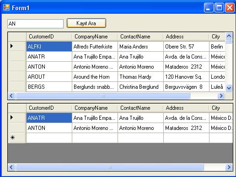The image size is (236, 177).
Task: Click the Form1 title bar text
Action: pyautogui.click(x=21, y=8)
